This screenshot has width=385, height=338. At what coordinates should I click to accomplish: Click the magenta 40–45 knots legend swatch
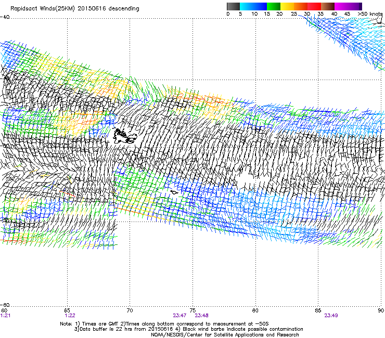coord(341,6)
